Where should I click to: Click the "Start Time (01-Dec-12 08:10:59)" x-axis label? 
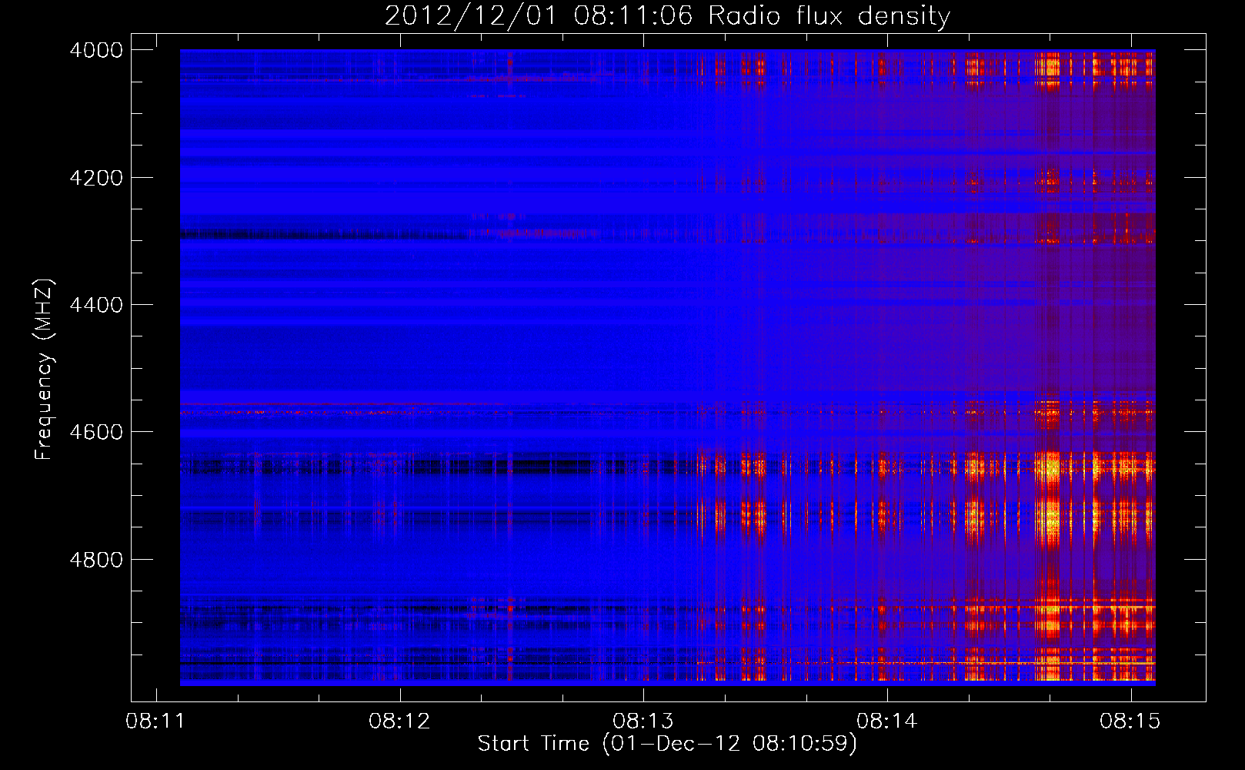coord(667,744)
